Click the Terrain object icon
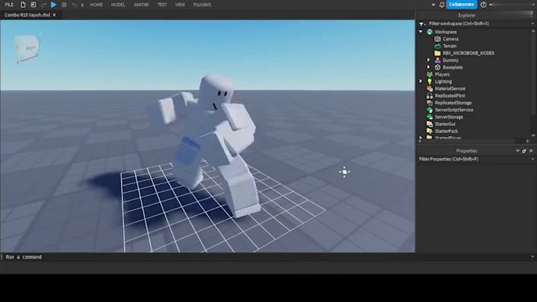 (x=437, y=46)
